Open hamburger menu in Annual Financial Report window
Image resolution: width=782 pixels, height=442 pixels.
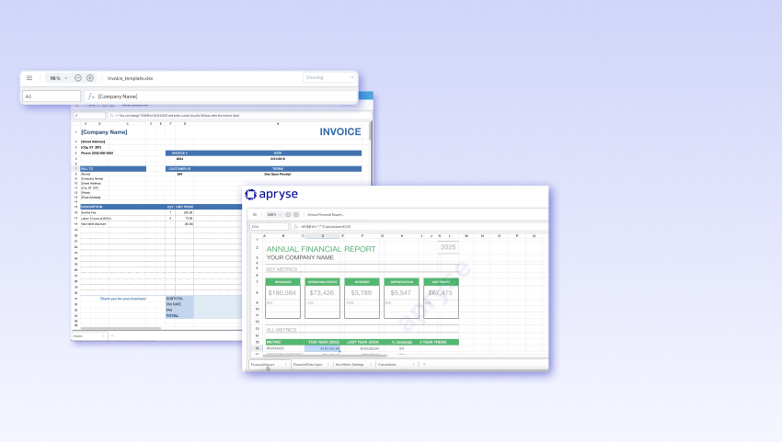click(255, 215)
